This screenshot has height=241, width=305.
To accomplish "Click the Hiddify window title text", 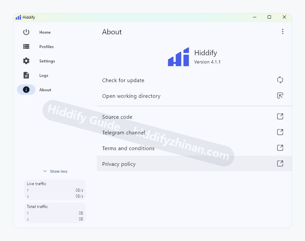I will click(29, 17).
